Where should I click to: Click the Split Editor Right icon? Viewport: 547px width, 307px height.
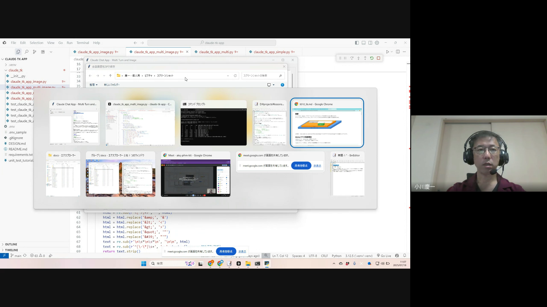pyautogui.click(x=398, y=52)
